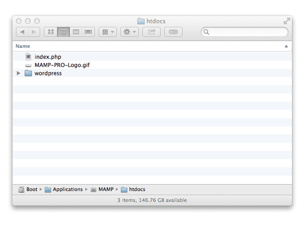Click the MAMP-PRO-Logo.gif thumbnail icon

pyautogui.click(x=28, y=65)
